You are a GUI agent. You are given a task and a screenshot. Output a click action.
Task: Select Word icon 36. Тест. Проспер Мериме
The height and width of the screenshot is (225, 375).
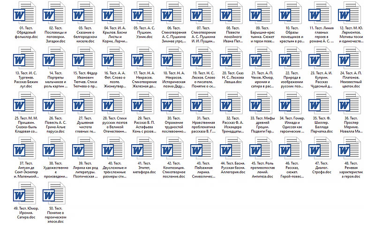click(349, 103)
